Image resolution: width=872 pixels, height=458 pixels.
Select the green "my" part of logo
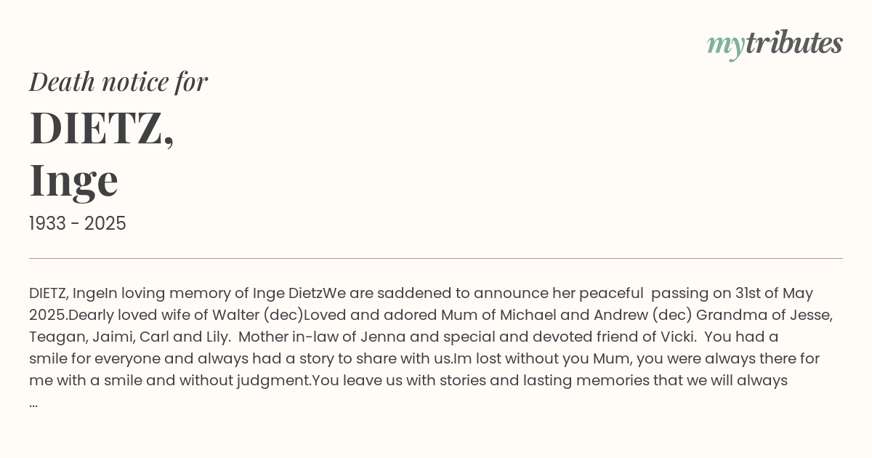coord(726,47)
